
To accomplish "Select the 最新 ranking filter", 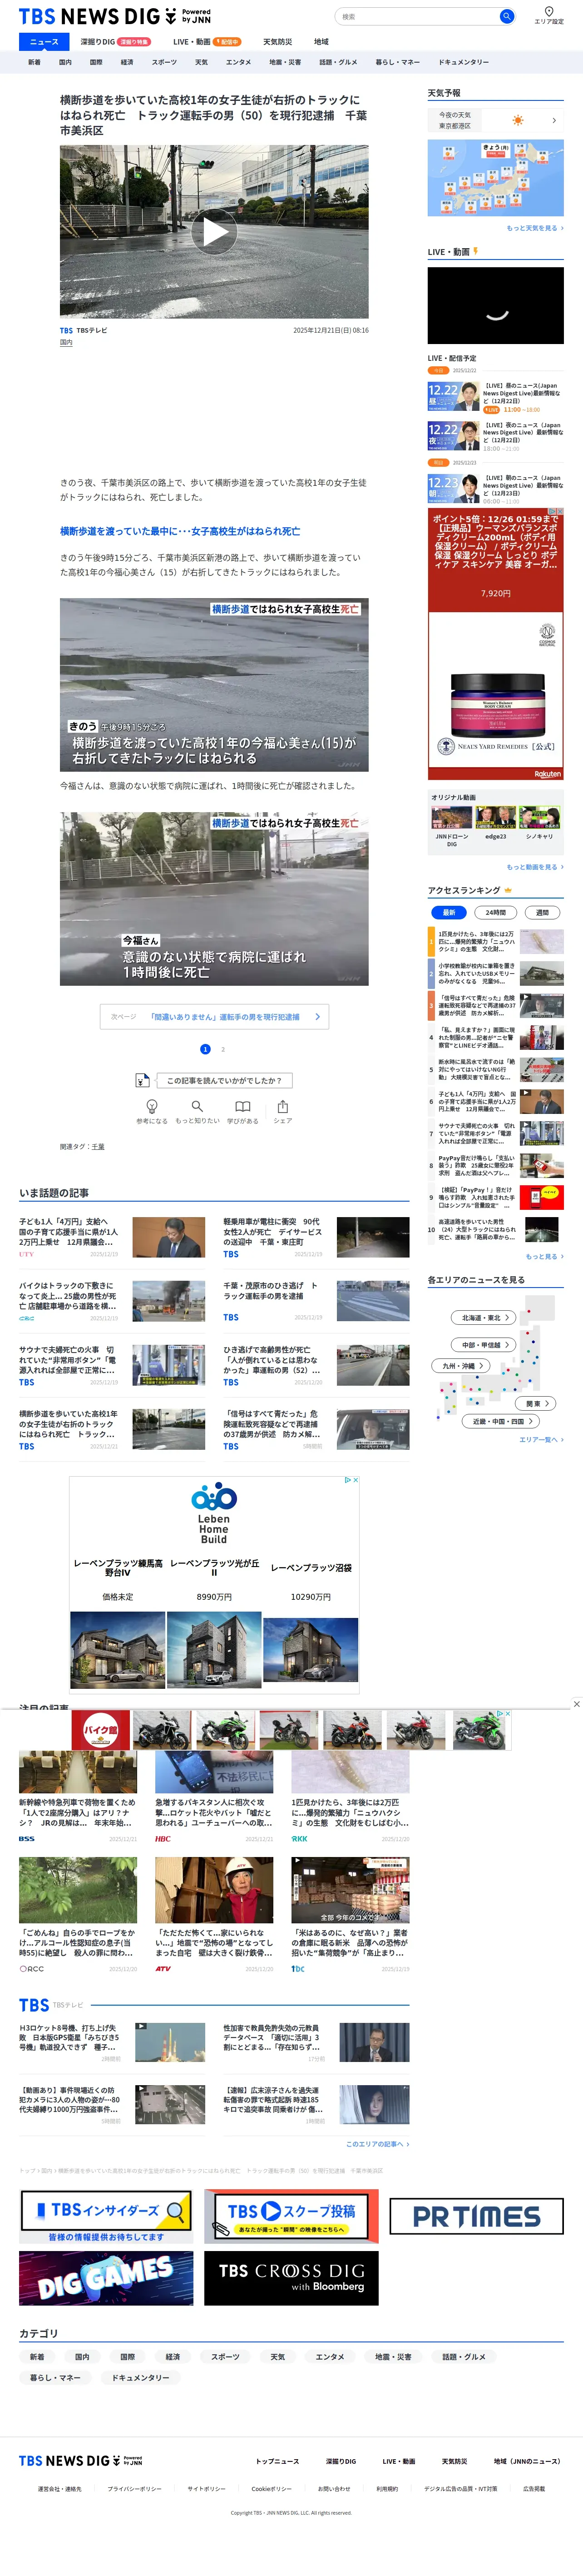I will pyautogui.click(x=448, y=912).
